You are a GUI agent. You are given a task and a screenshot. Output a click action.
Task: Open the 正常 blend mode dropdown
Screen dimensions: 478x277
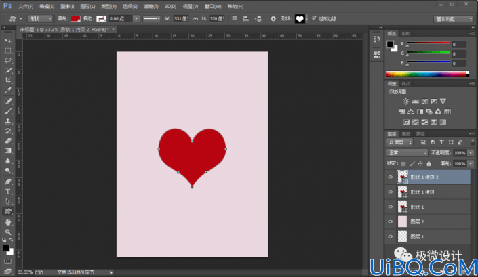click(x=407, y=153)
